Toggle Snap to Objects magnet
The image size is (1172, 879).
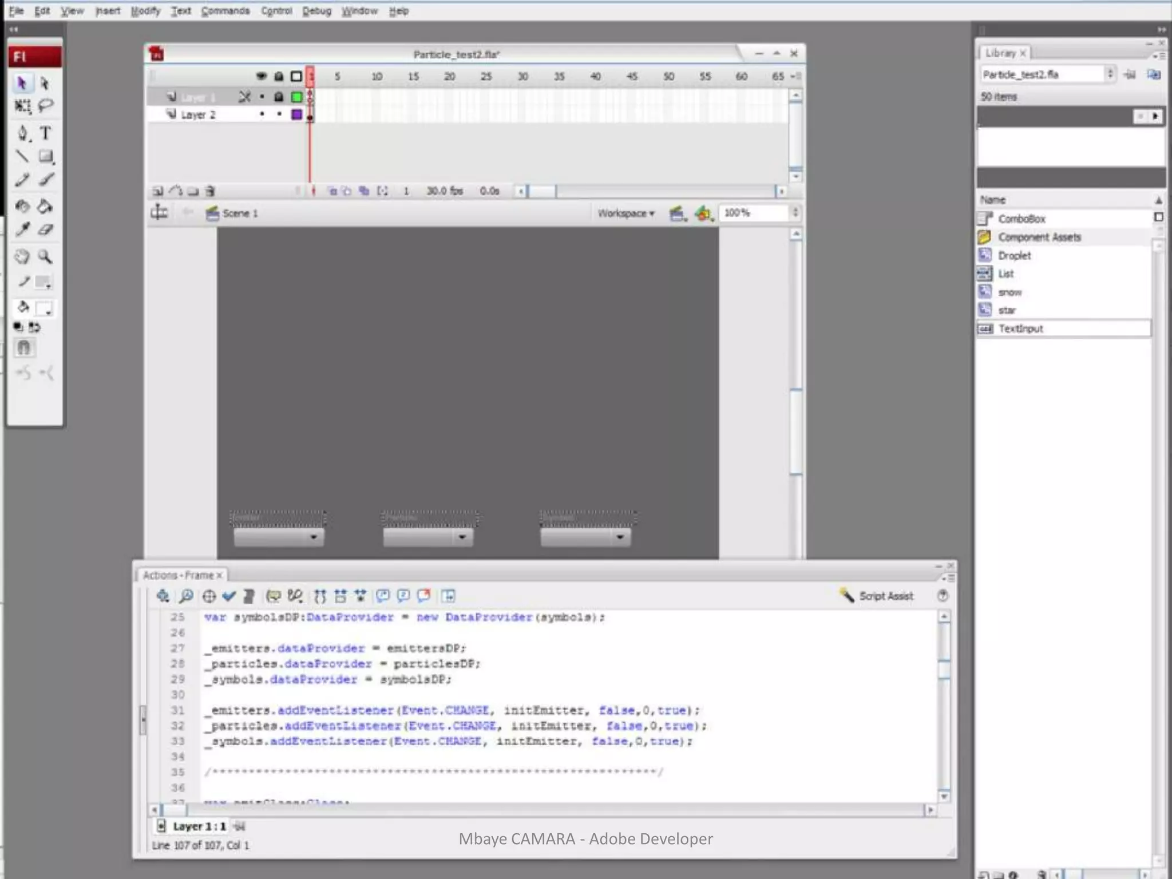point(23,347)
